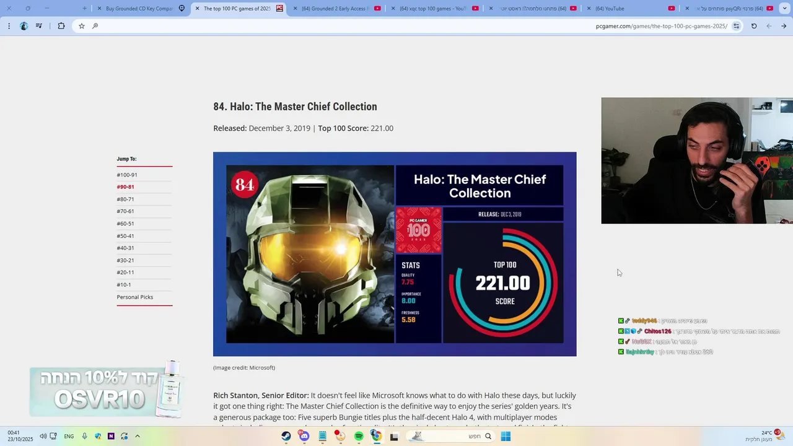
Task: Reload the page
Action: [x=754, y=26]
